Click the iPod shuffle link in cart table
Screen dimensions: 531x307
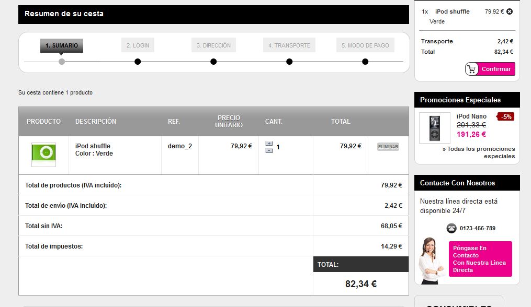[93, 146]
